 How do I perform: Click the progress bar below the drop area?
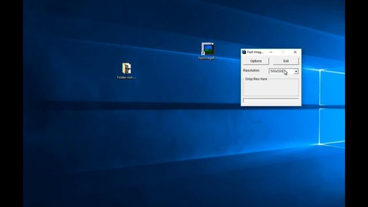(271, 101)
